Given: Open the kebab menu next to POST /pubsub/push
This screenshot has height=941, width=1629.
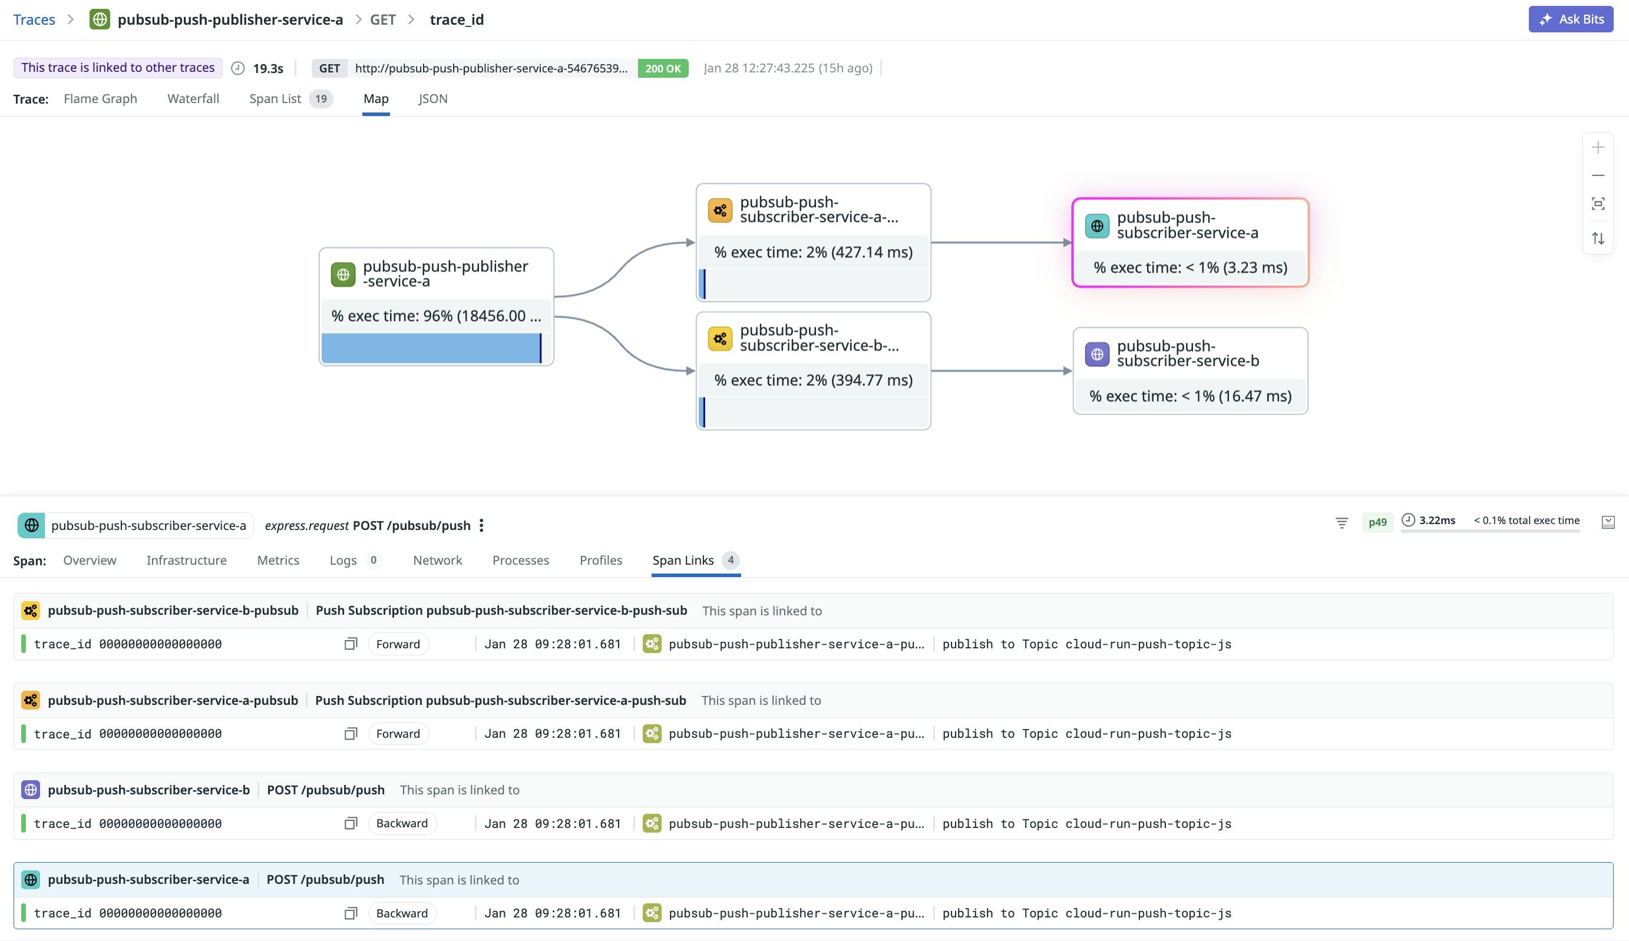Looking at the screenshot, I should (481, 525).
